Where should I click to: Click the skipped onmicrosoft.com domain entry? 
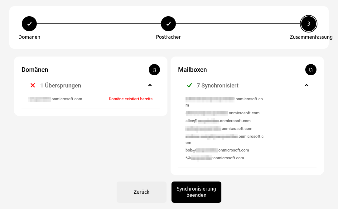point(55,99)
